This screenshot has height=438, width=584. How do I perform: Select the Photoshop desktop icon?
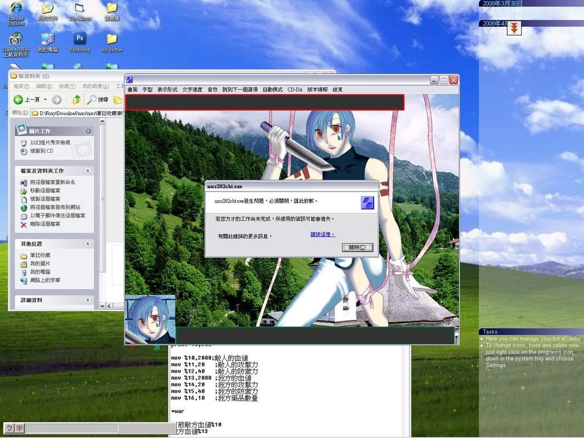pyautogui.click(x=80, y=42)
